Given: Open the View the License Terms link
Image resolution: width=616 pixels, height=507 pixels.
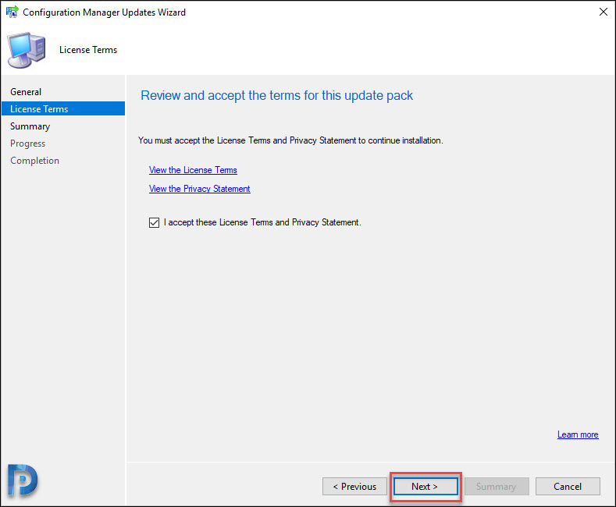Looking at the screenshot, I should [193, 170].
